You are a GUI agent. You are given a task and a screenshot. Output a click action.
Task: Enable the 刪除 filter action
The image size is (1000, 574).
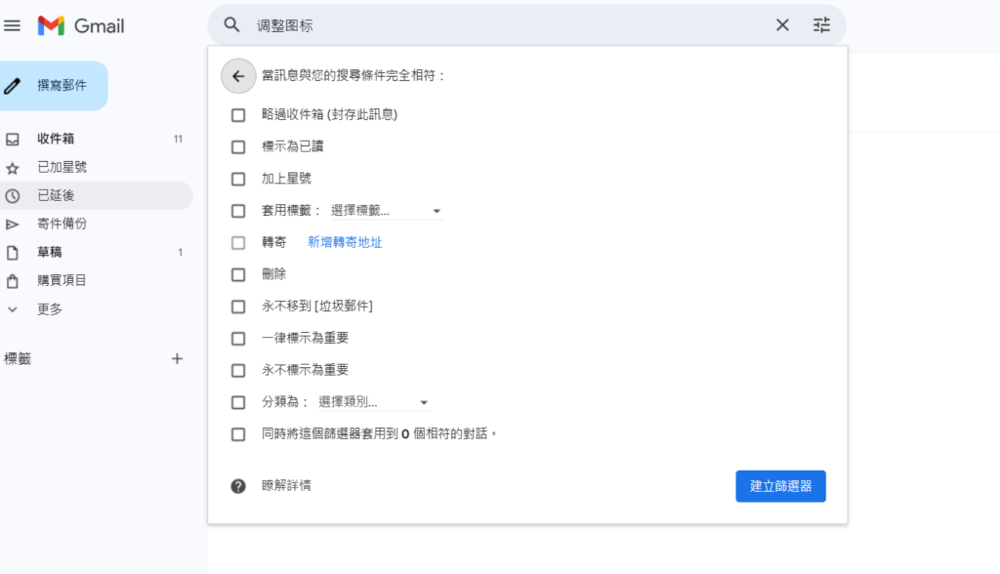pos(238,274)
